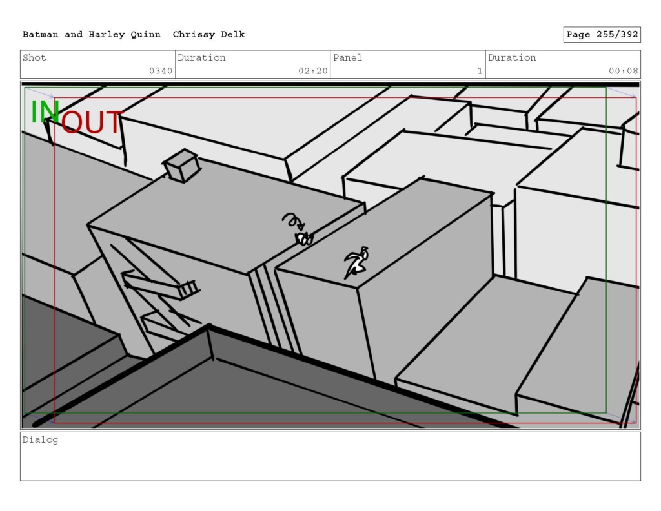Click the shot duration value '02:20'
The height and width of the screenshot is (511, 661).
pyautogui.click(x=313, y=71)
